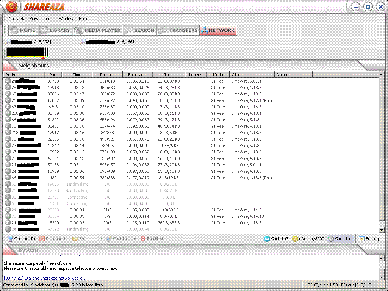Image resolution: width=388 pixels, height=291 pixels.
Task: Click the G1 icon beside port 50138
Action: point(8,164)
